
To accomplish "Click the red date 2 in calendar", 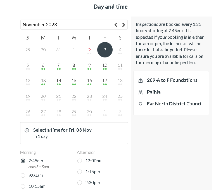I will [x=89, y=50].
